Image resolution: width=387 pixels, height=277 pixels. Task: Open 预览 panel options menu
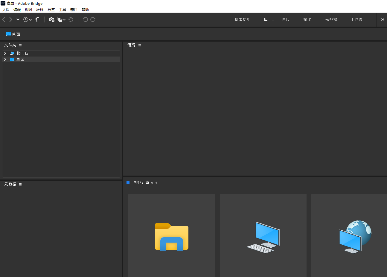pyautogui.click(x=140, y=45)
